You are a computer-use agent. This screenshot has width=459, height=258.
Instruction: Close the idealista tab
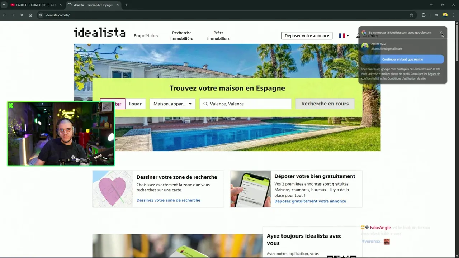pyautogui.click(x=117, y=5)
